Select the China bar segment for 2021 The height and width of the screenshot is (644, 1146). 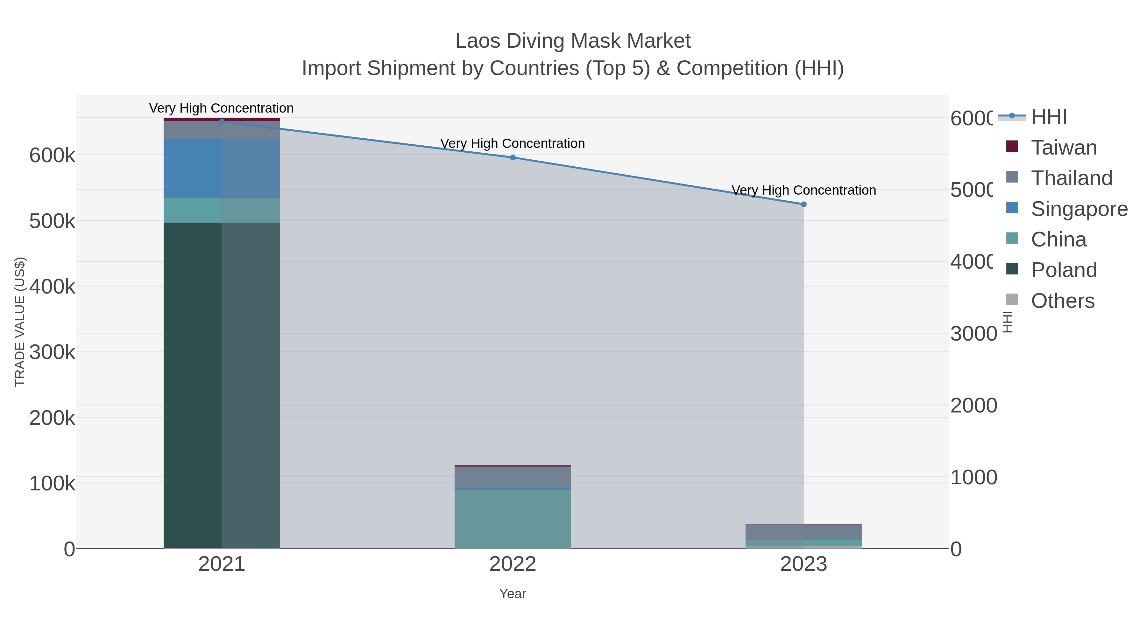coord(222,210)
